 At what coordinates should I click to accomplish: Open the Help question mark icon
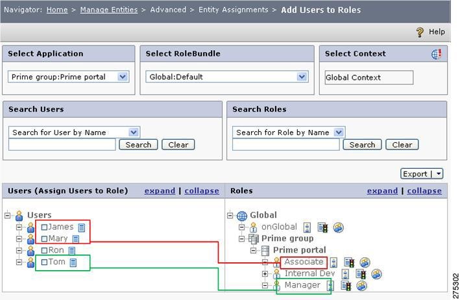[x=420, y=32]
